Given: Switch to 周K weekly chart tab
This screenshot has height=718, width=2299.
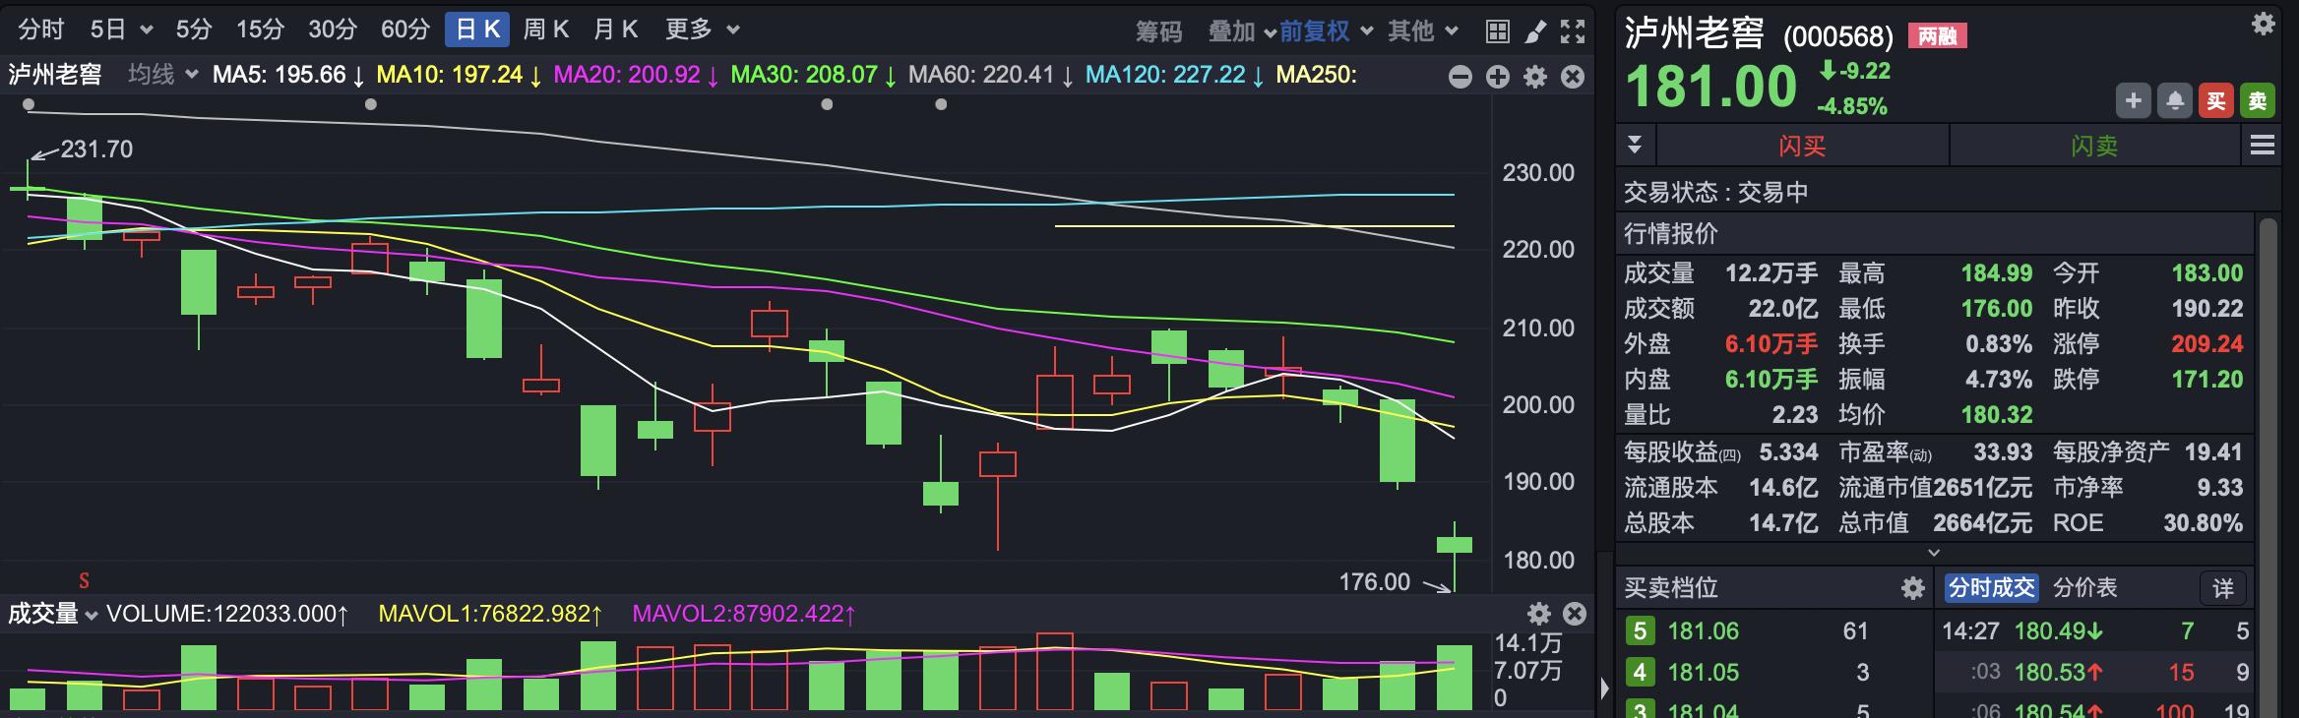Looking at the screenshot, I should pos(546,30).
